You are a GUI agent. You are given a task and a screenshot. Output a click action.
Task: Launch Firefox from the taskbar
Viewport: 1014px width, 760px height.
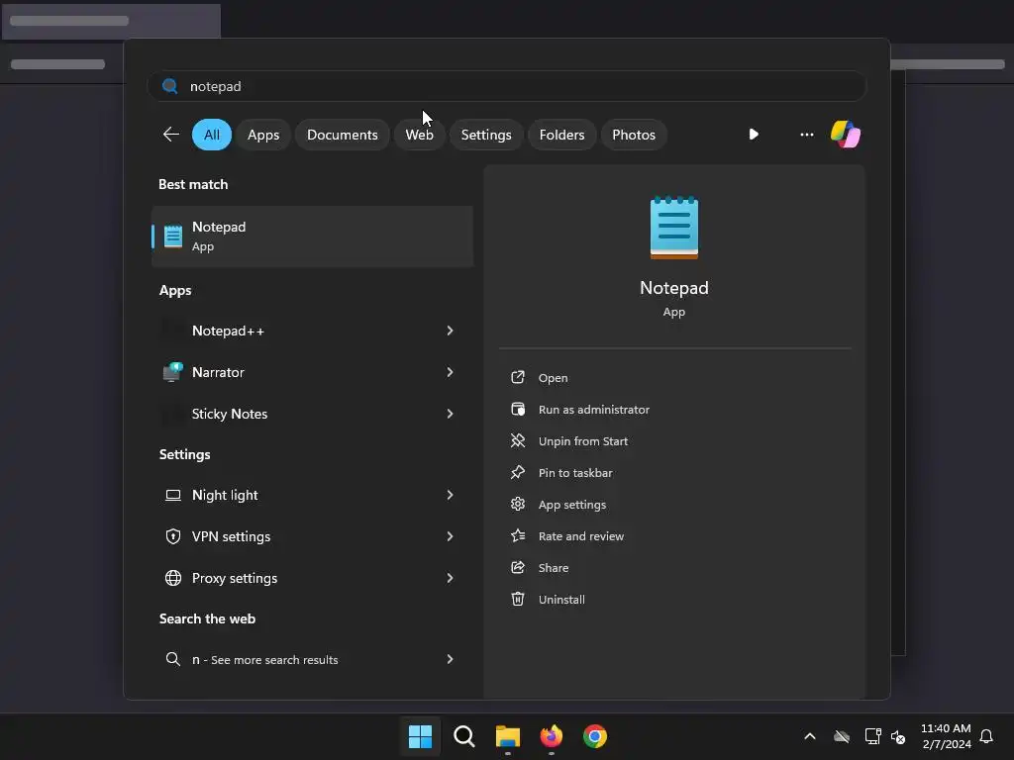tap(551, 736)
